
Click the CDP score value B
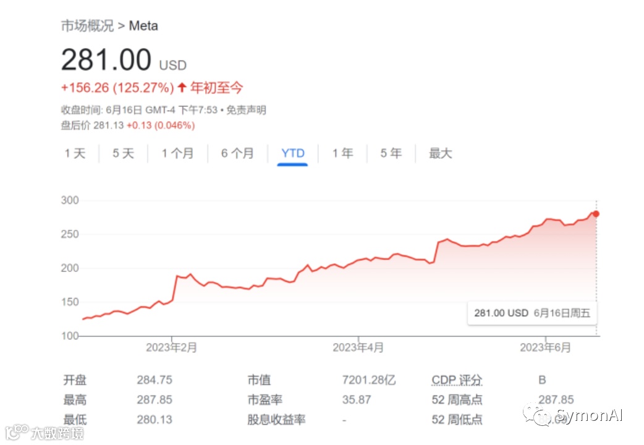coord(542,380)
